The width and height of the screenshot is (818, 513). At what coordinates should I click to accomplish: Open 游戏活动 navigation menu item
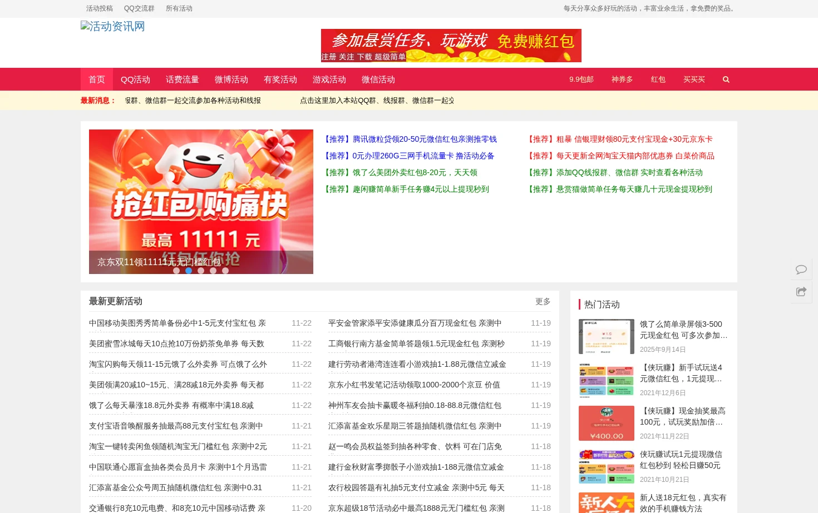pyautogui.click(x=329, y=79)
